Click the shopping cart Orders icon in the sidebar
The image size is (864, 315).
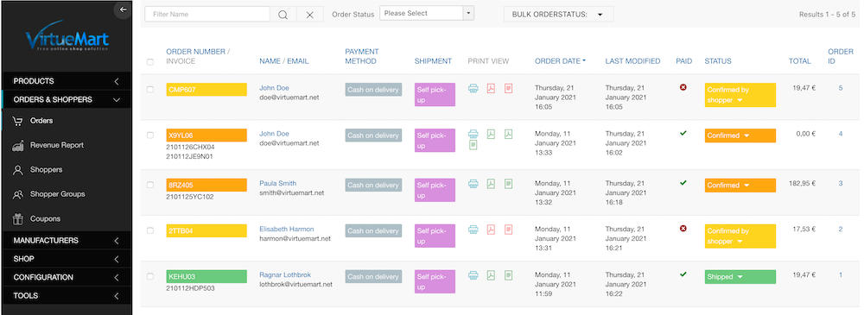18,121
